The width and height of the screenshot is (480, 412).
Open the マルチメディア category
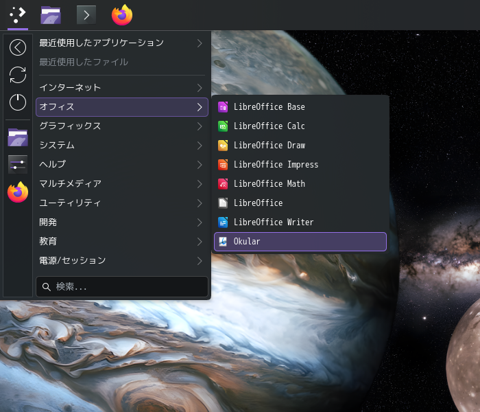122,184
